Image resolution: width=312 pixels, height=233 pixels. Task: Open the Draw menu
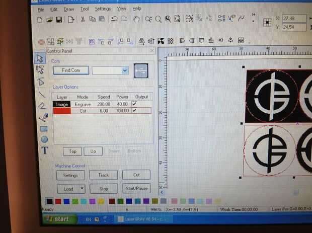69,10
